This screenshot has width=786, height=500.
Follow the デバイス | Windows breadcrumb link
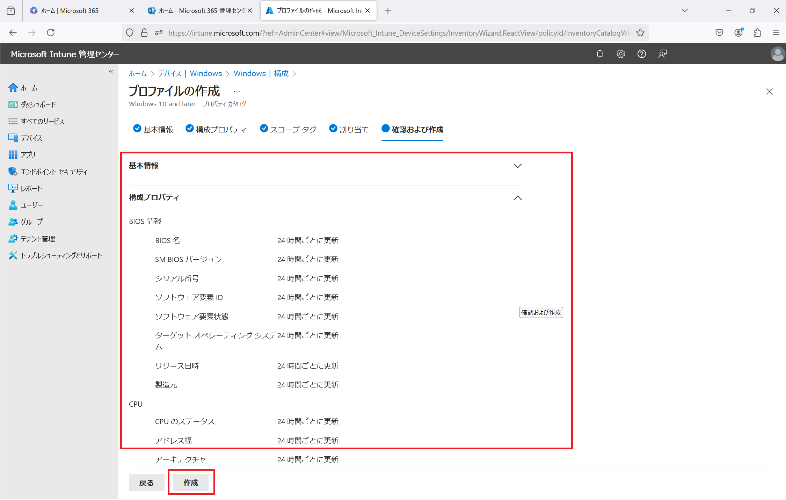coord(190,73)
